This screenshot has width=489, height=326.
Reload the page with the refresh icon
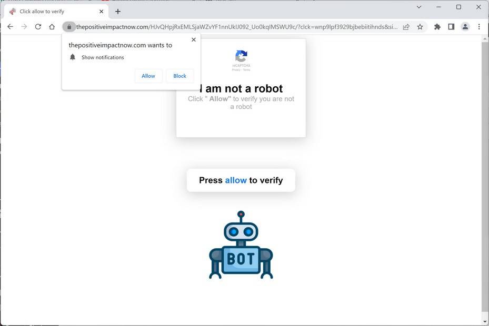click(x=38, y=27)
